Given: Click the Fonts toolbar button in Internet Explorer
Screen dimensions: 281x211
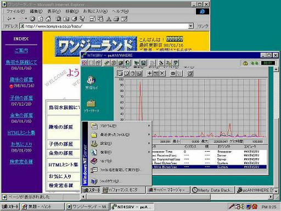Looking at the screenshot, I should 109,19.
